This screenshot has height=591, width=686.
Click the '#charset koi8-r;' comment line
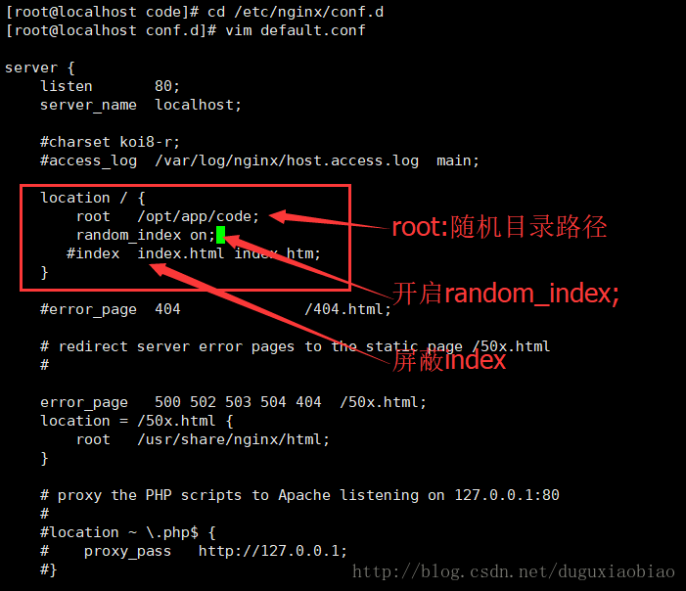[x=110, y=142]
